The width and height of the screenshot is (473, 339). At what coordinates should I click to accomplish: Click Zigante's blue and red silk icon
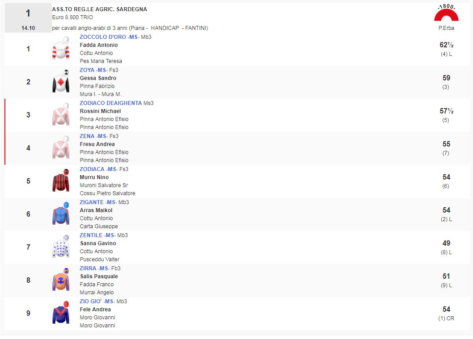pyautogui.click(x=61, y=214)
